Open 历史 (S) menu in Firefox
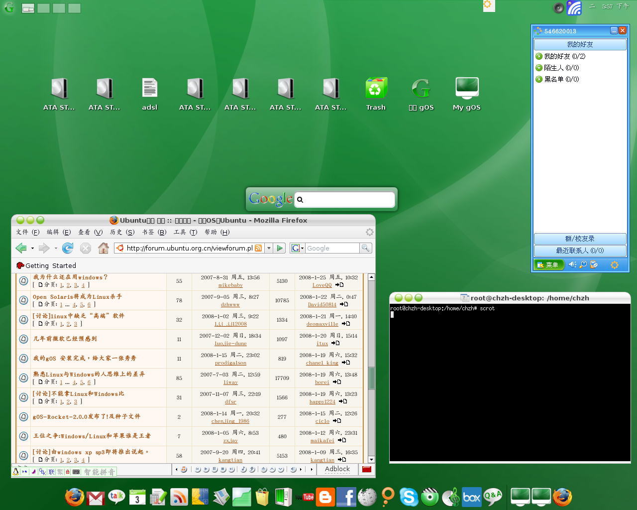 tap(122, 232)
